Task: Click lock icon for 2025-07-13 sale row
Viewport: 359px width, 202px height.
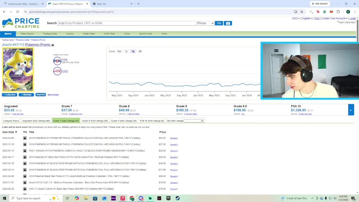Action: [x=25, y=151]
